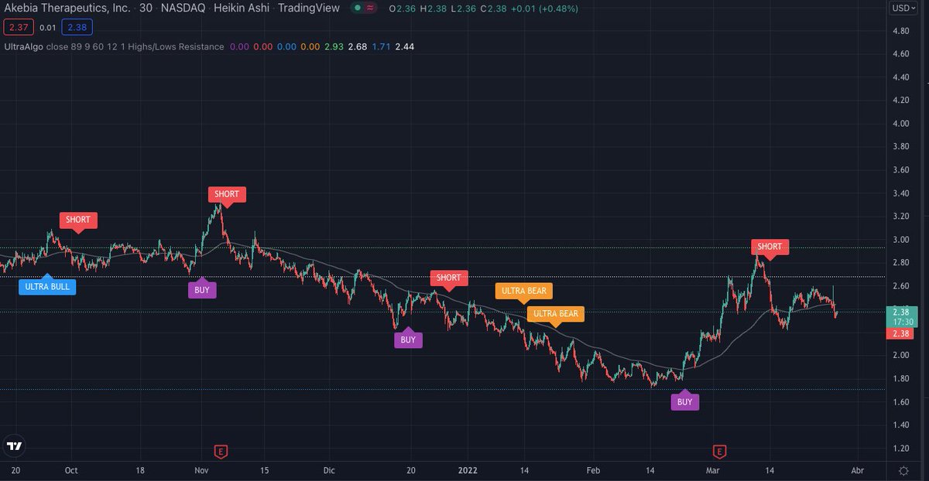Click the 2.93 indicator value
This screenshot has height=481, width=929.
(x=334, y=46)
